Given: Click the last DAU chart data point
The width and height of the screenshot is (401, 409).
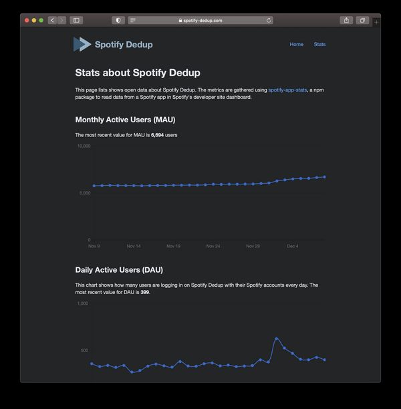Looking at the screenshot, I should 325,360.
